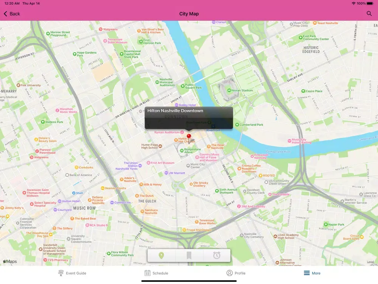The width and height of the screenshot is (378, 284).
Task: Tap the Adele's Nashville marker
Action: pos(121,179)
